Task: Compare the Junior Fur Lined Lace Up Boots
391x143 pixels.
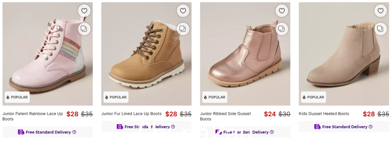Action: (183, 29)
